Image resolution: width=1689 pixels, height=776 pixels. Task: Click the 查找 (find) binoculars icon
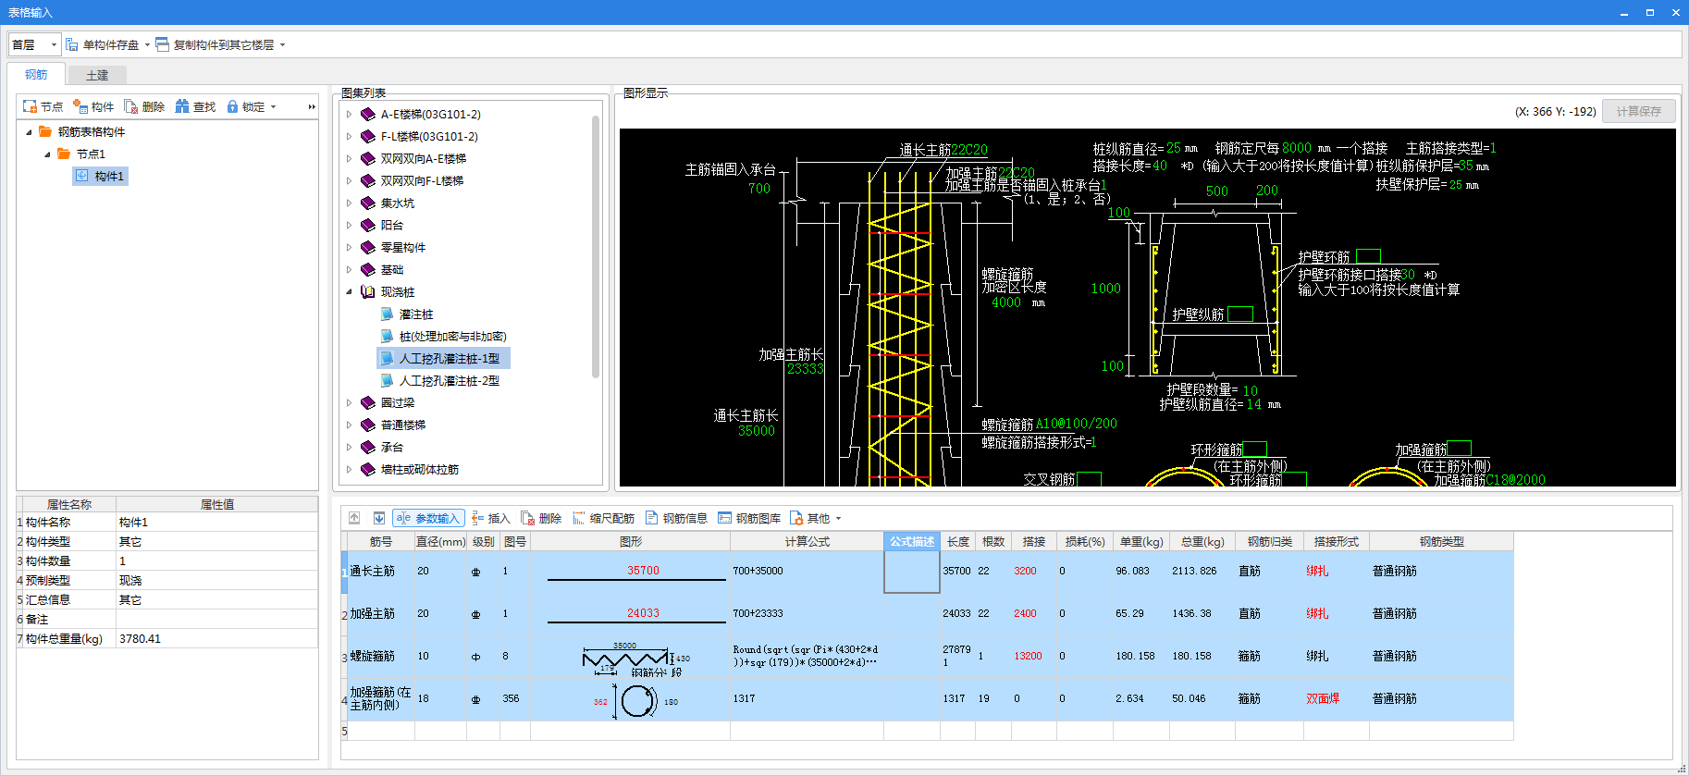182,106
